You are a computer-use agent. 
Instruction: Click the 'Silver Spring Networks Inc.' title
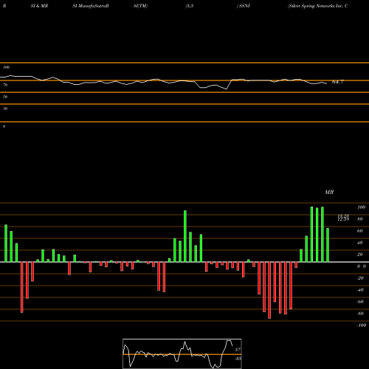pyautogui.click(x=316, y=6)
